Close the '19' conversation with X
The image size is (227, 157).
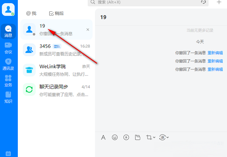tap(88, 30)
